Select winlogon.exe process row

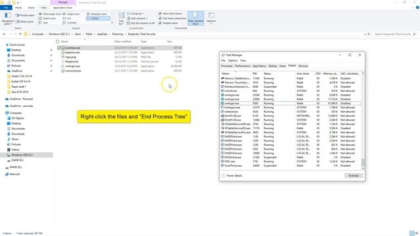(291, 108)
